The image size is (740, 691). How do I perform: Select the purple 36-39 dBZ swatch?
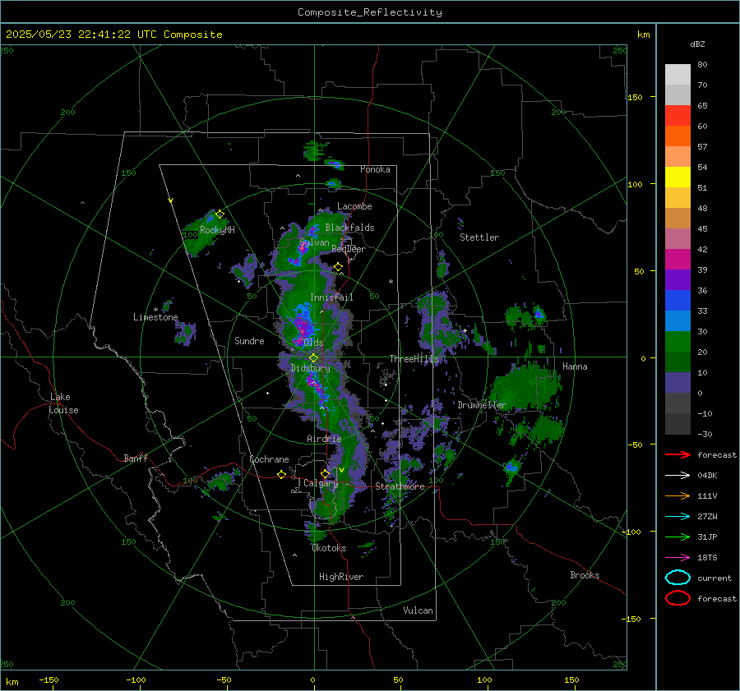click(678, 279)
